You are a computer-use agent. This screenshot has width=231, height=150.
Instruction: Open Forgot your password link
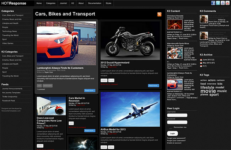click(x=176, y=138)
